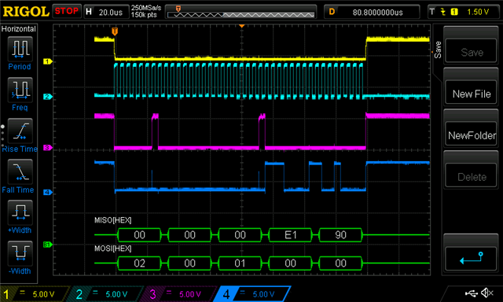Click the MISO decoded byte E1

coord(290,235)
